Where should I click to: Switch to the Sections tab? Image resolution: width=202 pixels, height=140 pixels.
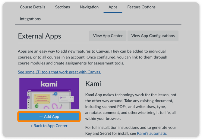tap(62, 7)
